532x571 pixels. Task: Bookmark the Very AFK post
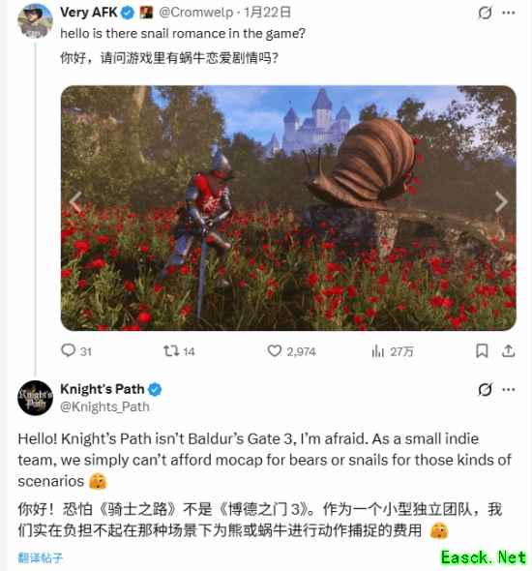click(482, 351)
